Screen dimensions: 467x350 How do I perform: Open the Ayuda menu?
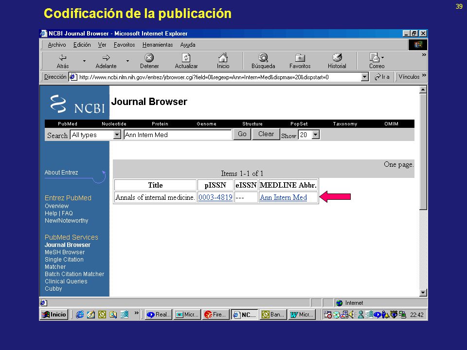(x=188, y=45)
